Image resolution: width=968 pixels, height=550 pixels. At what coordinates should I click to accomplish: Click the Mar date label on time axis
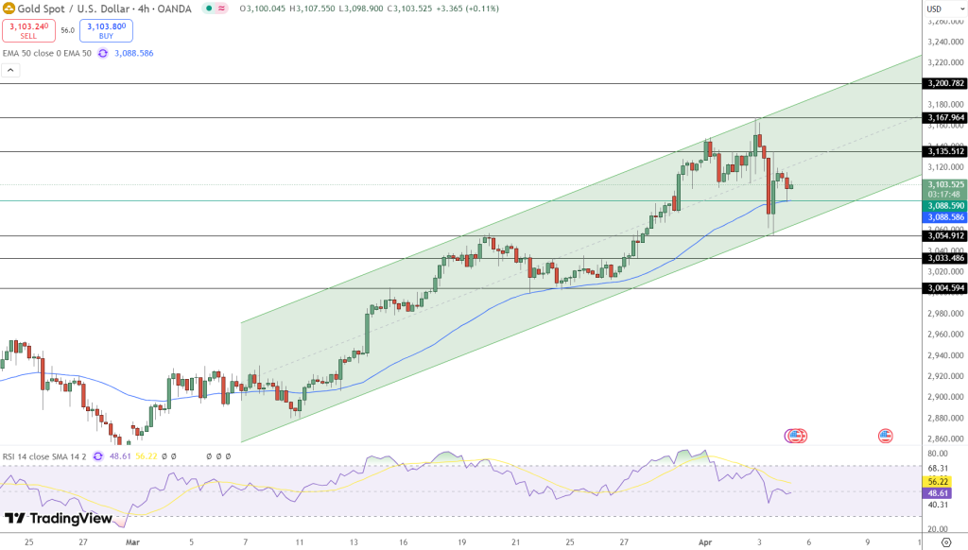[x=132, y=542]
